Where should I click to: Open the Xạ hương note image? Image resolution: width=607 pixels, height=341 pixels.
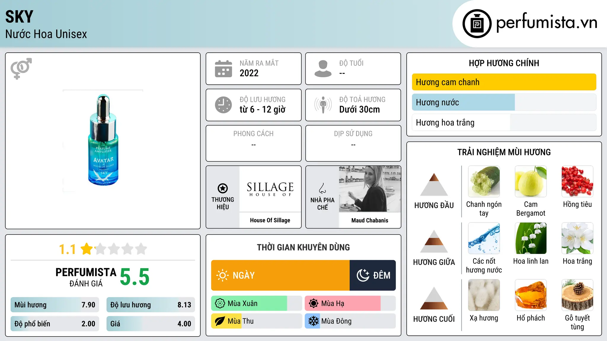pyautogui.click(x=484, y=295)
